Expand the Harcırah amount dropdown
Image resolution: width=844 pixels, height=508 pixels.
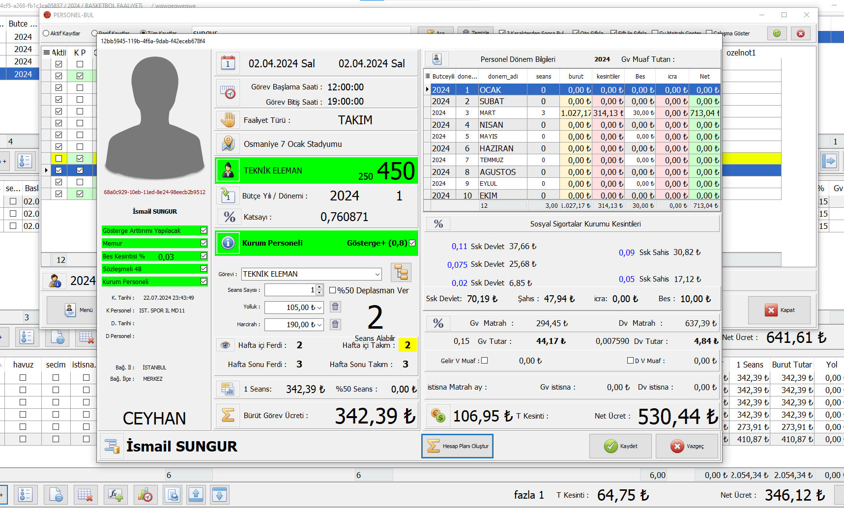[x=320, y=325]
